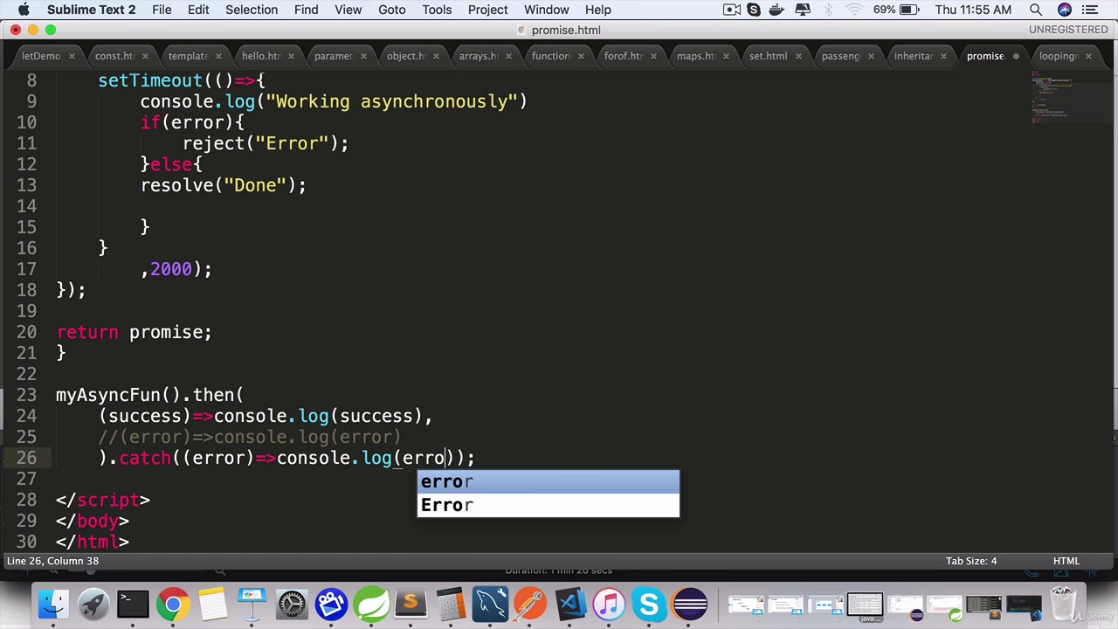Open the Sublime Text 2 application menu

coord(92,10)
